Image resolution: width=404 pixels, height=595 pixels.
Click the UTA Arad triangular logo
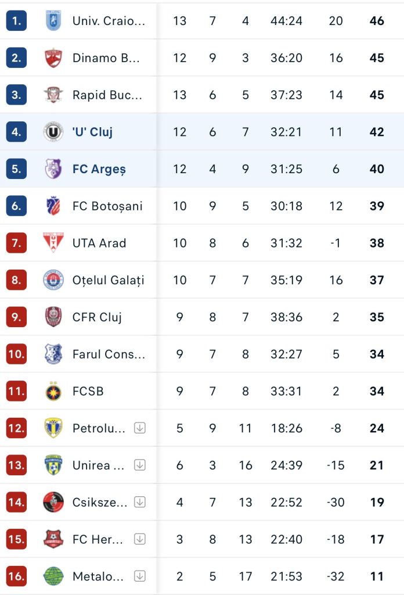tap(53, 242)
